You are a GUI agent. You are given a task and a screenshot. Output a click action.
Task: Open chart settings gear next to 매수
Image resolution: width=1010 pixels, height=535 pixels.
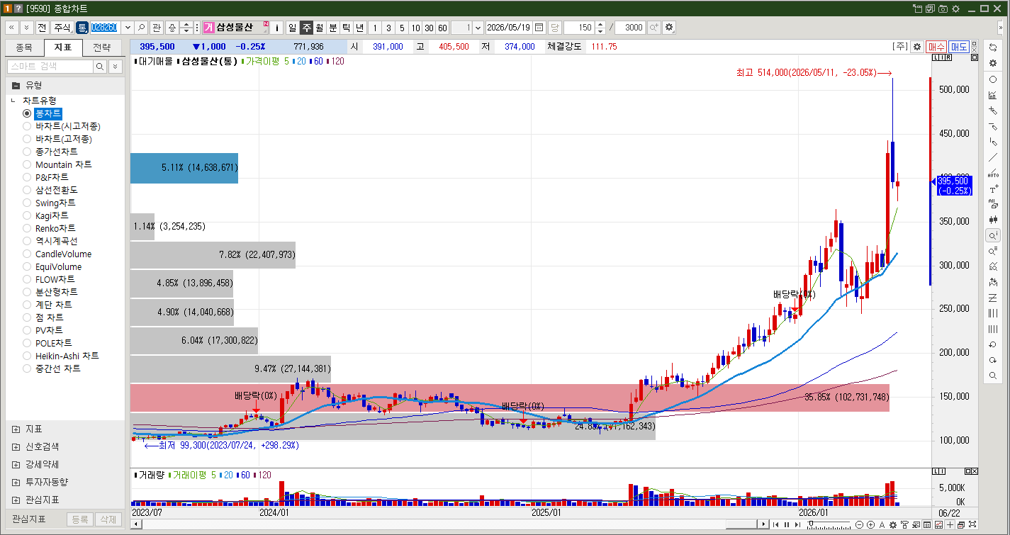click(917, 47)
